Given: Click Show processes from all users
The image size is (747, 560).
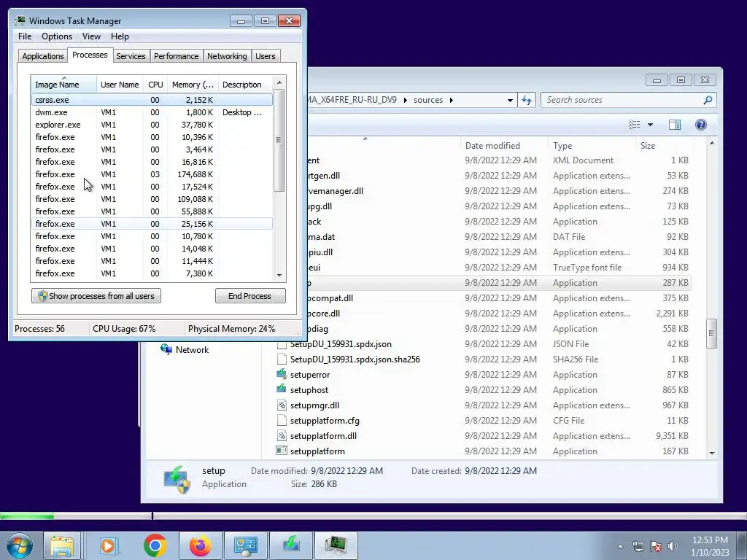Looking at the screenshot, I should point(96,296).
